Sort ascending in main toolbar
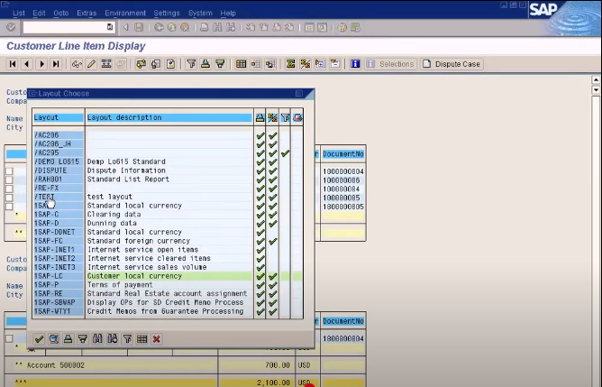602x387 pixels. click(205, 64)
